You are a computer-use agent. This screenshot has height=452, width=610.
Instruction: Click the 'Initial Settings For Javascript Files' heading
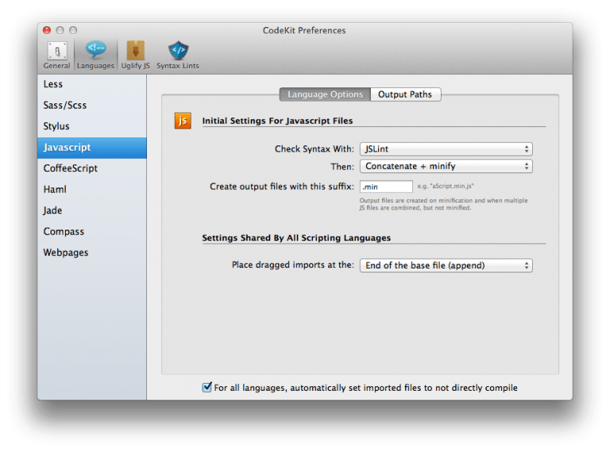point(277,121)
